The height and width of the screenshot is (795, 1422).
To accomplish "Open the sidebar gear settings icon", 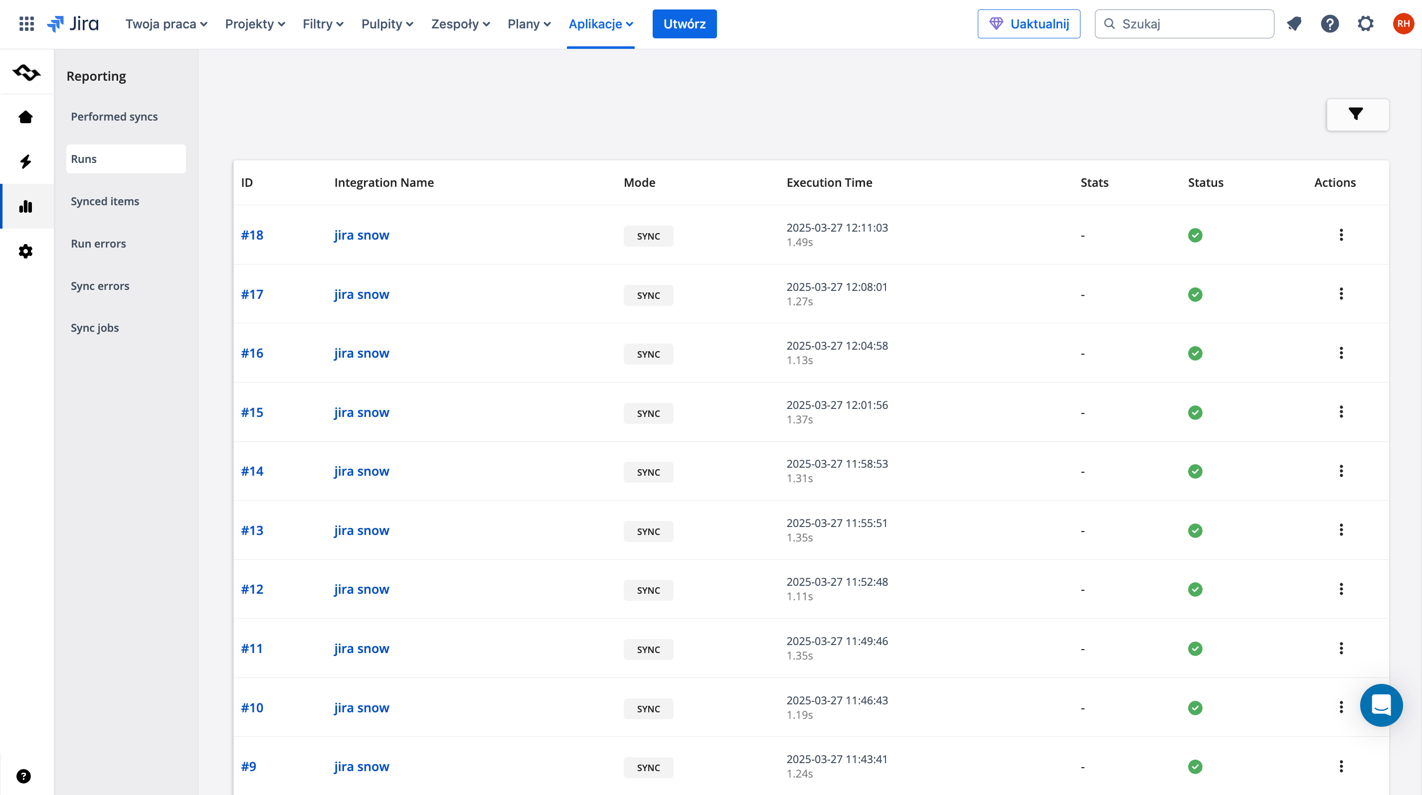I will [25, 252].
